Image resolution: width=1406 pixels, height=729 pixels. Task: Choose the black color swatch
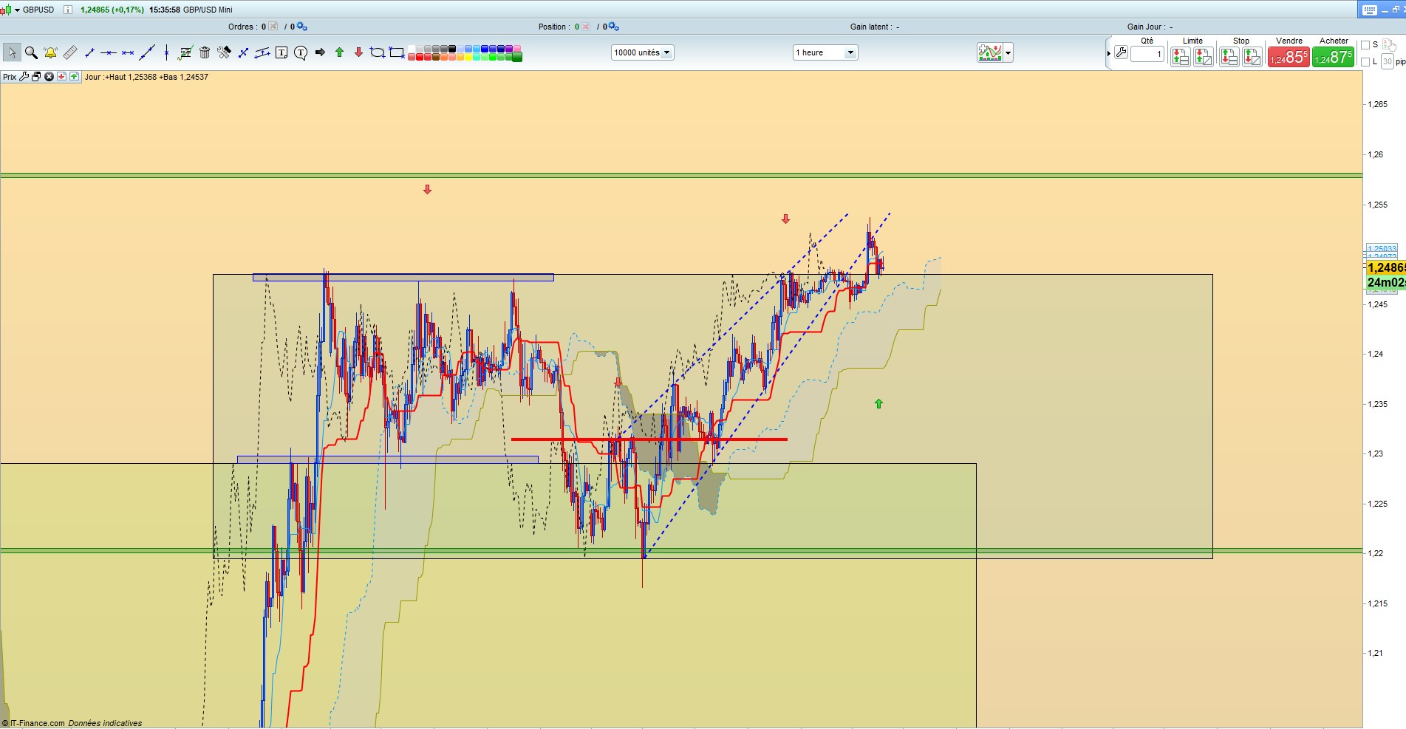coord(451,49)
